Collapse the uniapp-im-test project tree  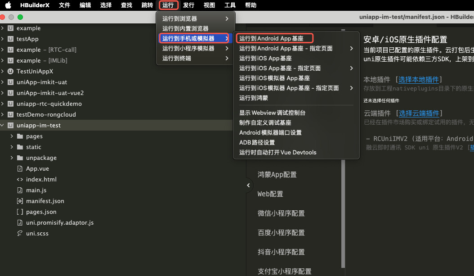[x=3, y=126]
